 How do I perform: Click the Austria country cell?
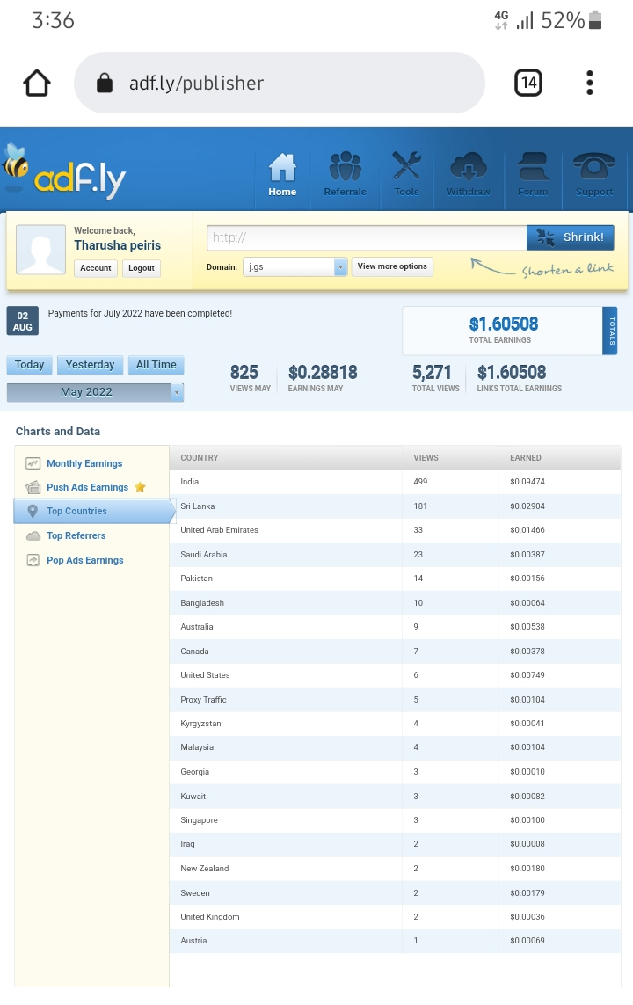coord(193,940)
